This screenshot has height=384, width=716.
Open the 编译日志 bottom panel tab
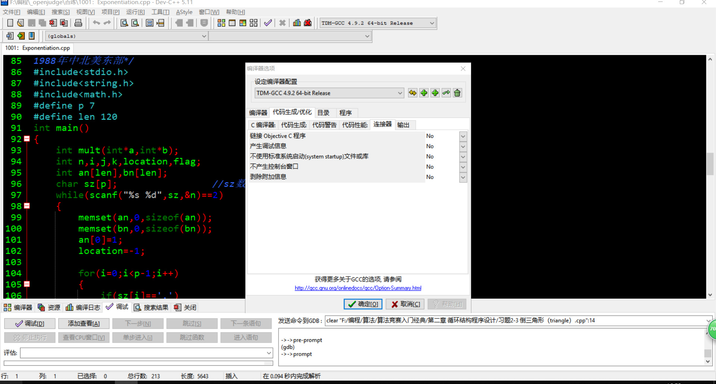(x=83, y=308)
